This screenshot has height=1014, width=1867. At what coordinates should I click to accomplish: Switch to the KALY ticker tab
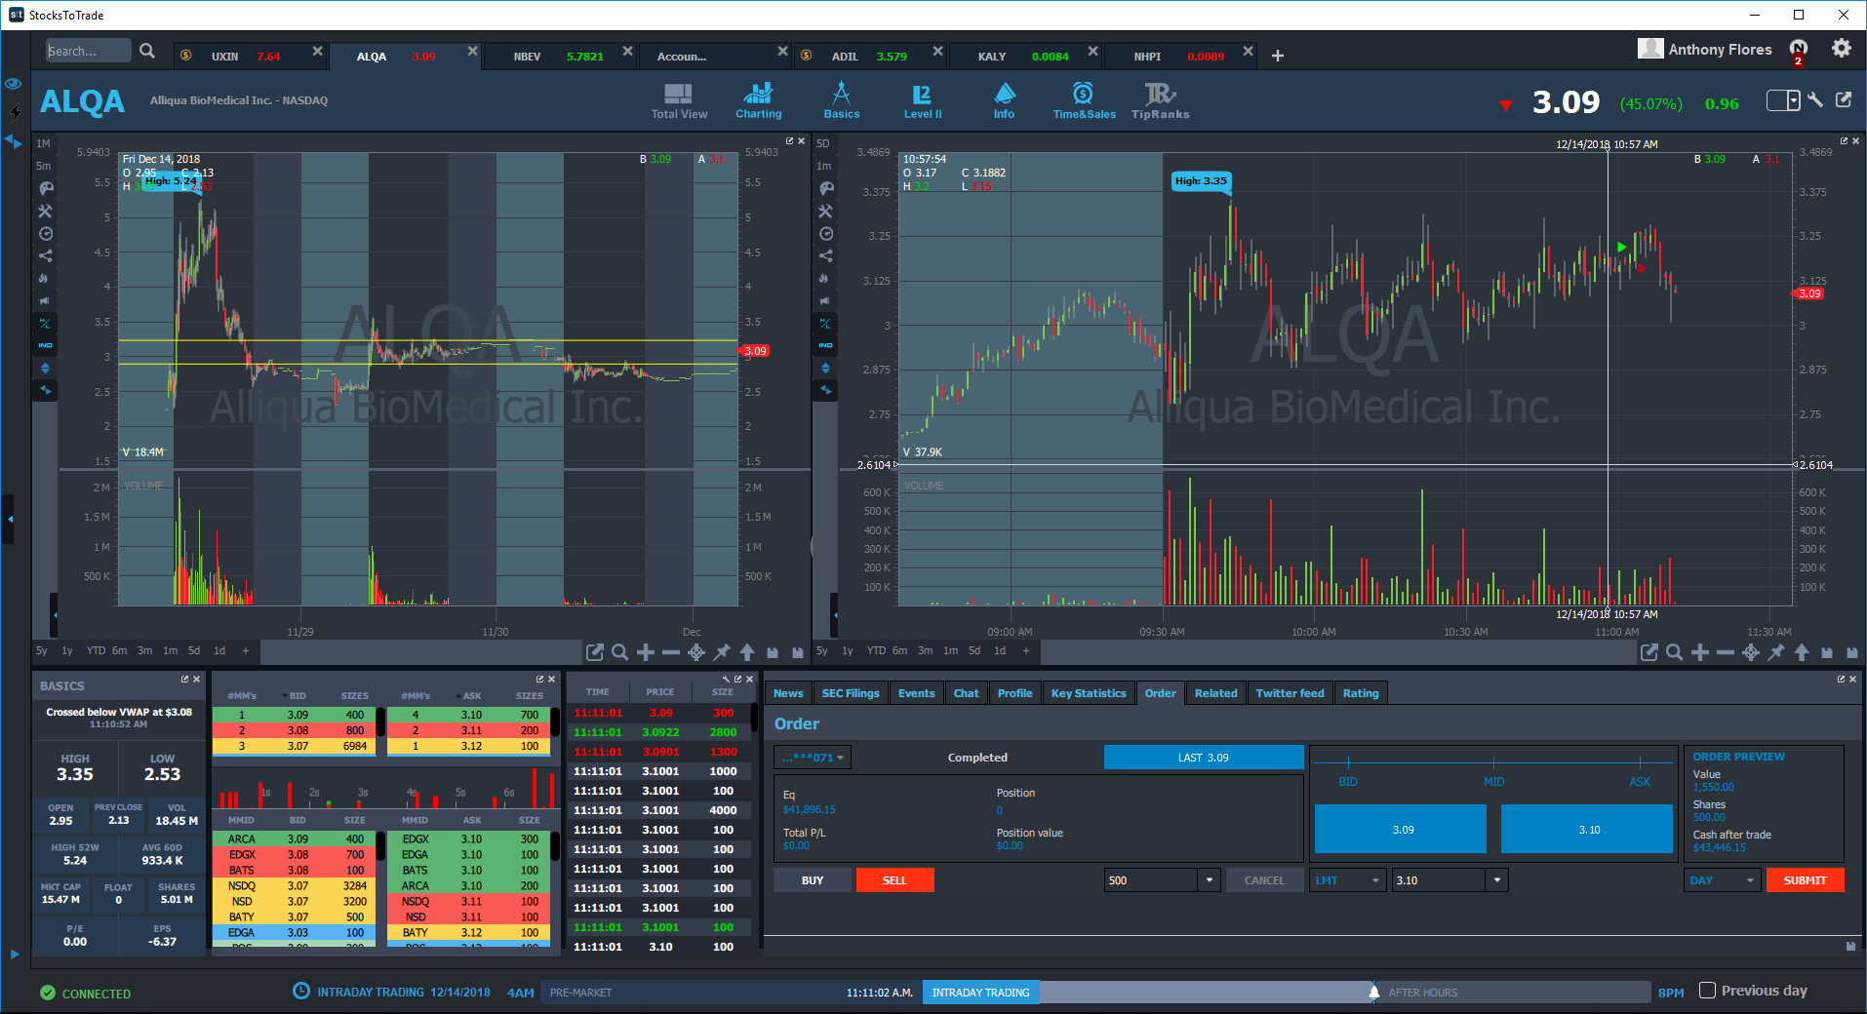point(1025,57)
